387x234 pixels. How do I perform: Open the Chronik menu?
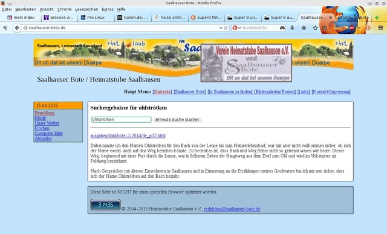click(x=65, y=10)
